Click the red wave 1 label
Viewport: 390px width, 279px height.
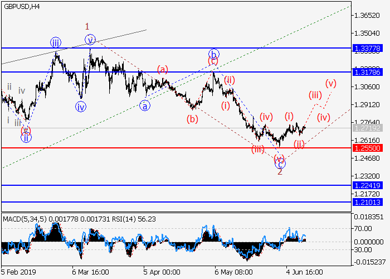point(87,26)
